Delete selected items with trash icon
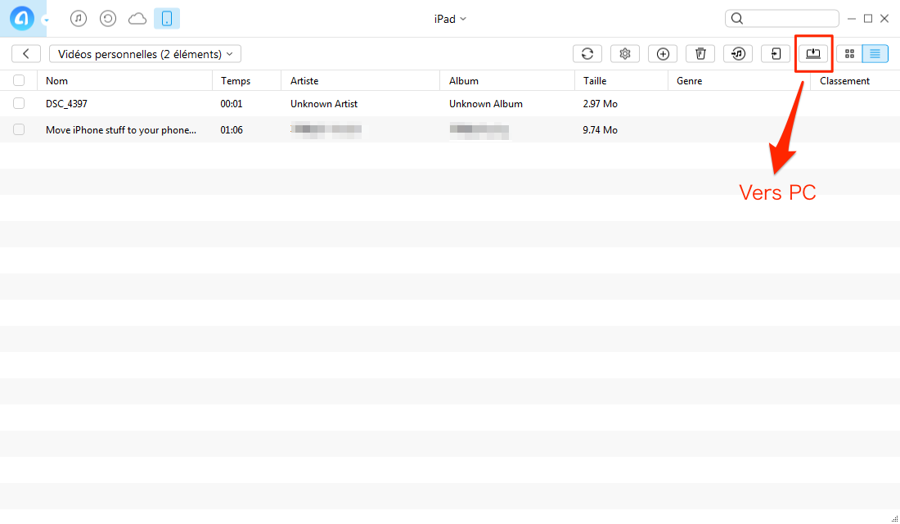Viewport: 900px width, 524px height. coord(700,53)
